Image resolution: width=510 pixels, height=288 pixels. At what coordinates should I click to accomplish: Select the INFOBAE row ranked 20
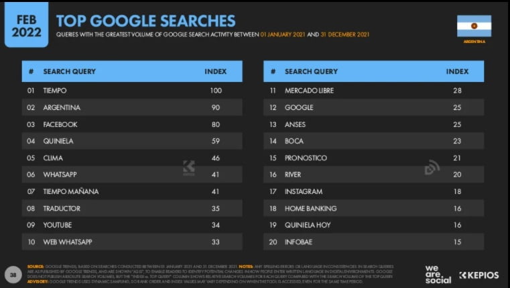click(x=374, y=242)
